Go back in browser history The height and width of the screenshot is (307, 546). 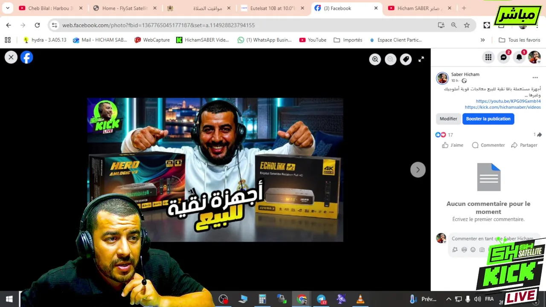[9, 25]
